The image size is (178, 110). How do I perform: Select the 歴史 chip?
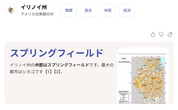[88, 11]
